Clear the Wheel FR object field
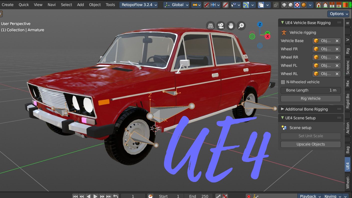Screen dimensions: 352x198 tap(337, 49)
